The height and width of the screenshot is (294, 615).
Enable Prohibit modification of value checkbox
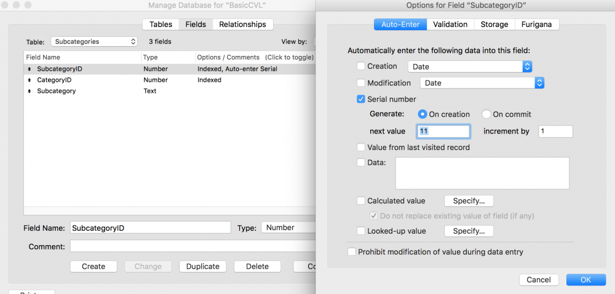(x=352, y=252)
